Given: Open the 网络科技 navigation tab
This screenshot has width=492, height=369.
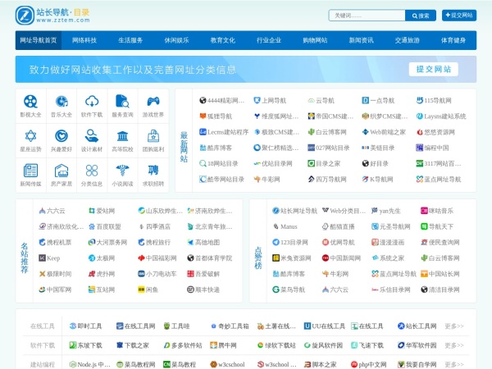Looking at the screenshot, I should (84, 40).
